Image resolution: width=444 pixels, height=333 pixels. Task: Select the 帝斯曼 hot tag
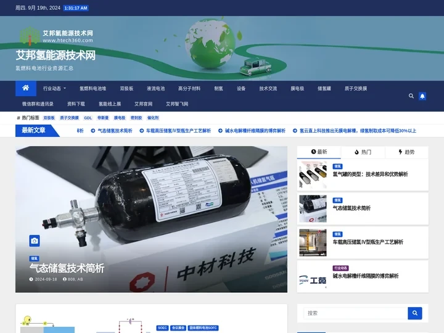(103, 118)
